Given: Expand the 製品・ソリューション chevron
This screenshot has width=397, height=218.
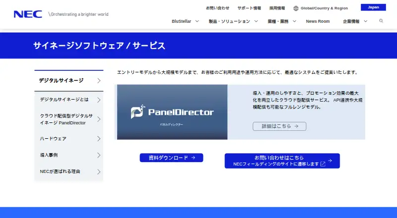Looking at the screenshot, I should pos(256,21).
